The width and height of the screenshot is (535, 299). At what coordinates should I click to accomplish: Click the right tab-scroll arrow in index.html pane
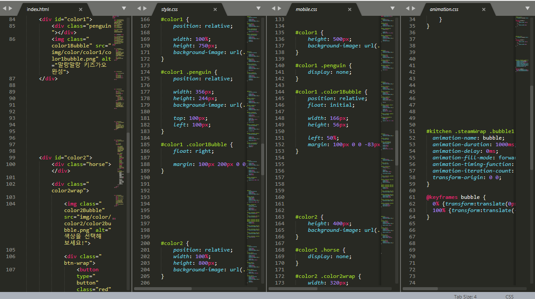[10, 8]
